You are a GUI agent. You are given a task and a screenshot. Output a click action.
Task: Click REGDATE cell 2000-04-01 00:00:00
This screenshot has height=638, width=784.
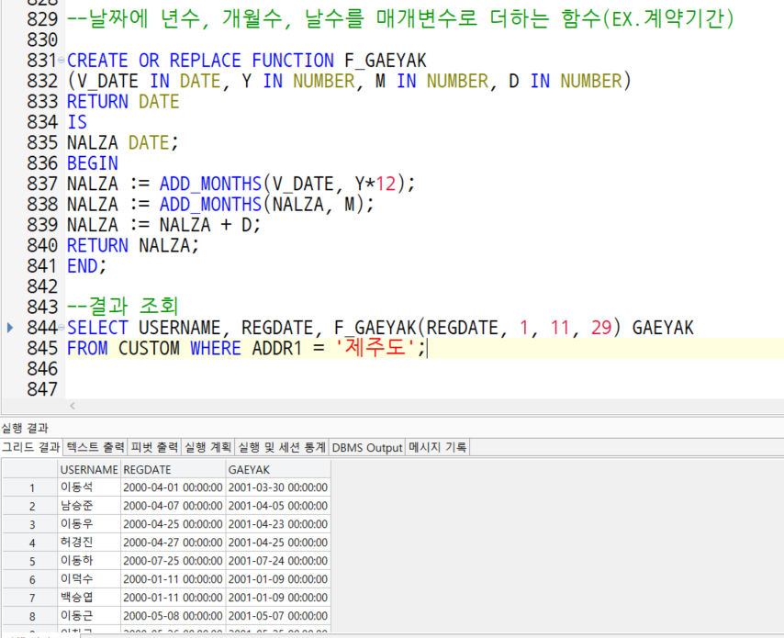point(173,487)
